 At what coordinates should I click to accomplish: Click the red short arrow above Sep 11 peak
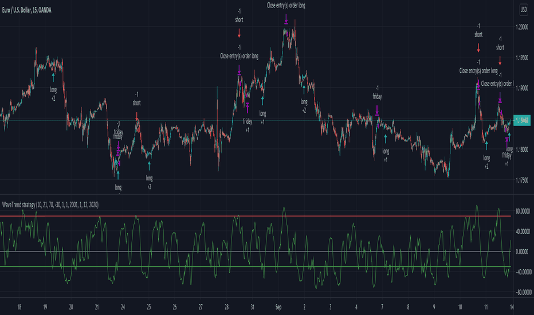click(x=500, y=61)
